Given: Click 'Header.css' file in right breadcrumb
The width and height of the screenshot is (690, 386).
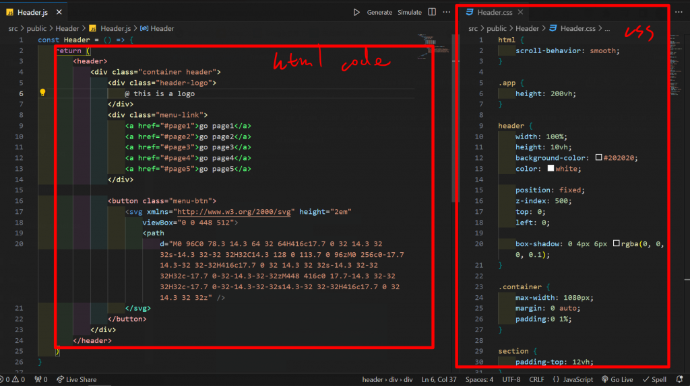Looking at the screenshot, I should point(577,28).
